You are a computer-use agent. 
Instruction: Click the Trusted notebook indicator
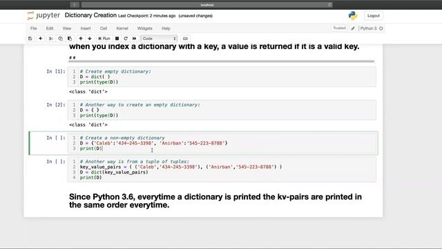(x=339, y=28)
